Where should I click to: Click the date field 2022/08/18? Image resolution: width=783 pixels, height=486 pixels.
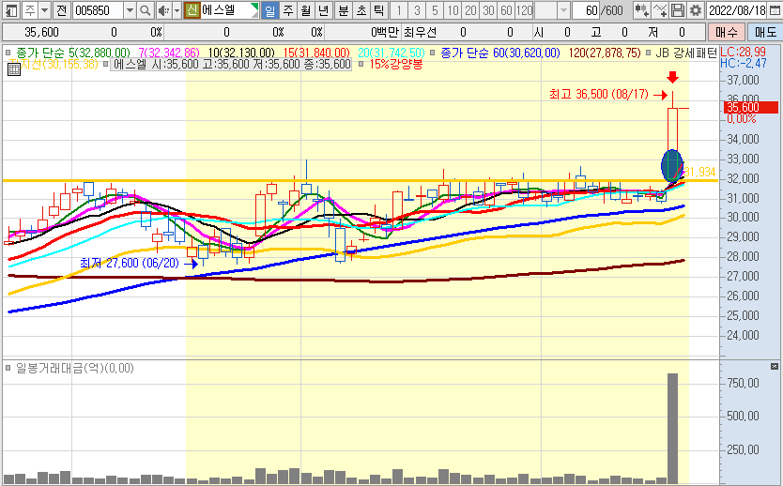737,10
